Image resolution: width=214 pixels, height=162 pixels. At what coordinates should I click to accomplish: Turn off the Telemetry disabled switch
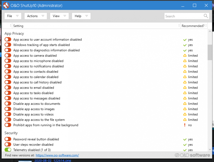point(8,150)
